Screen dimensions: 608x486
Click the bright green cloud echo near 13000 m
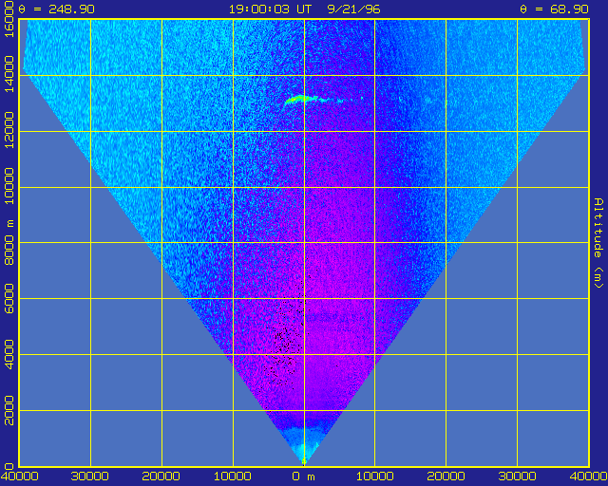pos(302,100)
